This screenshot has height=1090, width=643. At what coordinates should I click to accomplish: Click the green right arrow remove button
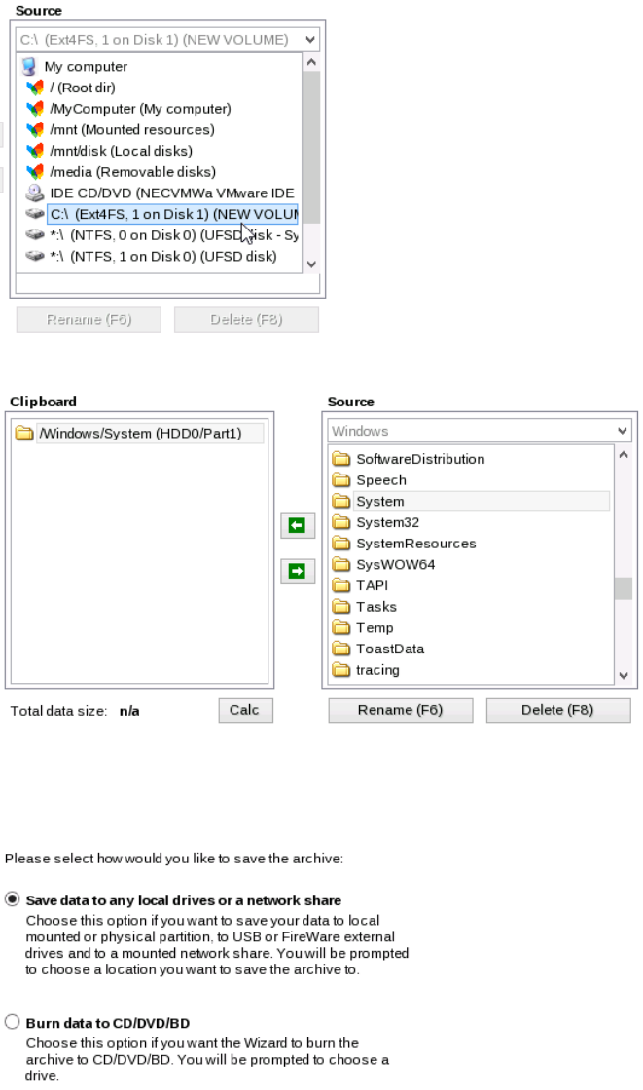coord(297,572)
